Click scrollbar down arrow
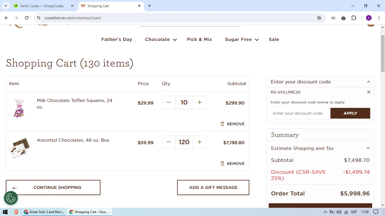Screen dimensions: 385x216 point(383,205)
